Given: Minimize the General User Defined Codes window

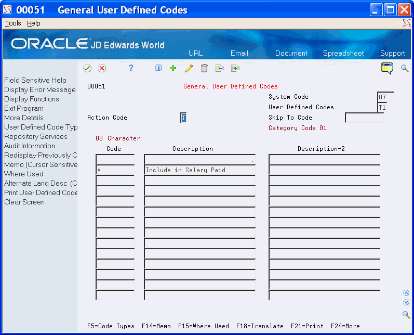Looking at the screenshot, I should (x=376, y=10).
